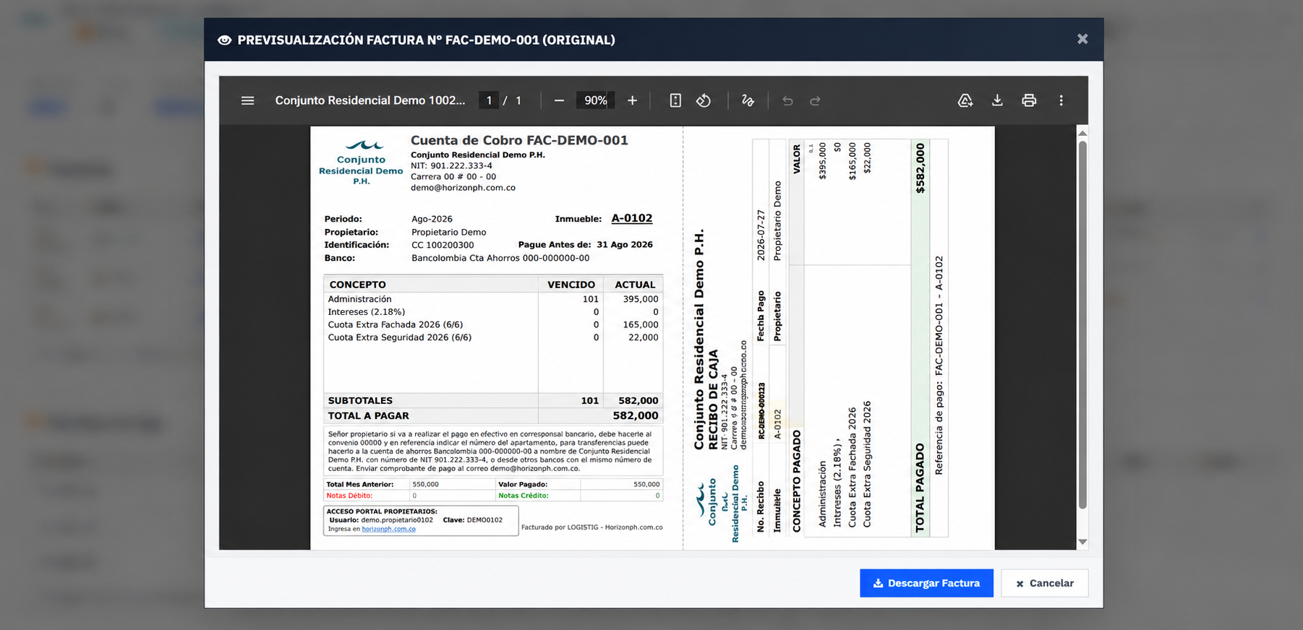Screen dimensions: 1303x630
Task: Download the PDF via toolbar icon
Action: click(x=997, y=100)
